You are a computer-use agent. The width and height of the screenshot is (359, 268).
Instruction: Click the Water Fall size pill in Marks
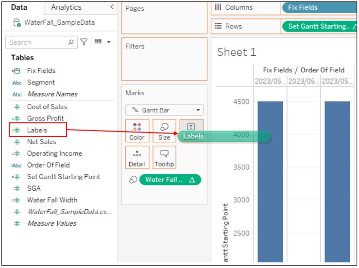click(170, 180)
